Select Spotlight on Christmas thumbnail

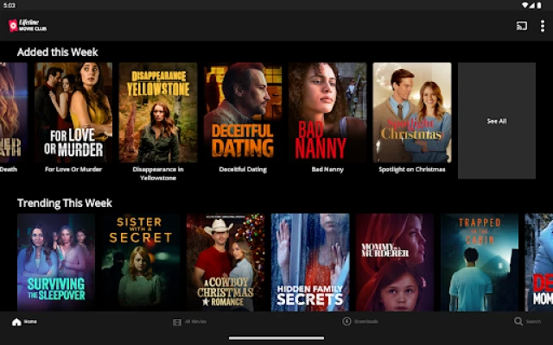tap(412, 112)
